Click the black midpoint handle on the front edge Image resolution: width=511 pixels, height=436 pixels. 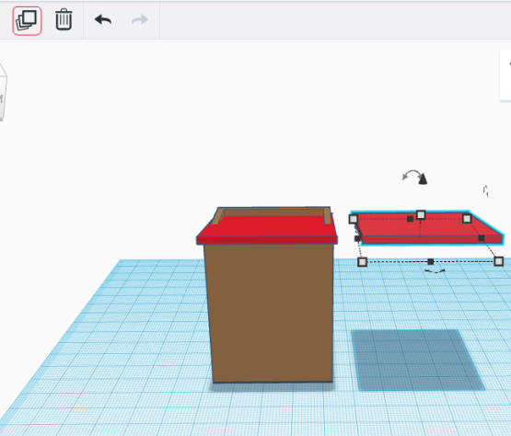(x=431, y=261)
